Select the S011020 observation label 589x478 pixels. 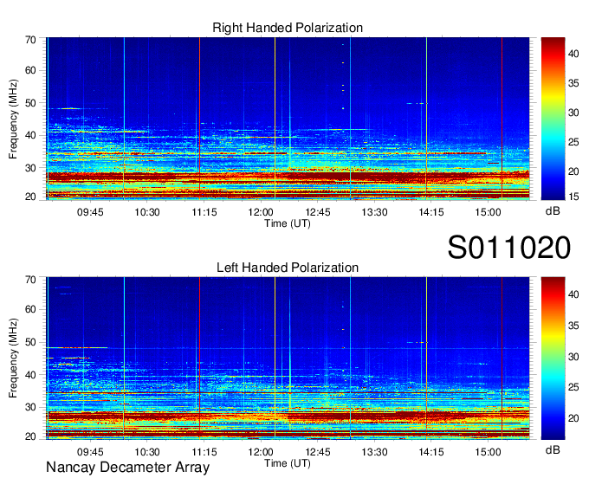[x=509, y=248]
